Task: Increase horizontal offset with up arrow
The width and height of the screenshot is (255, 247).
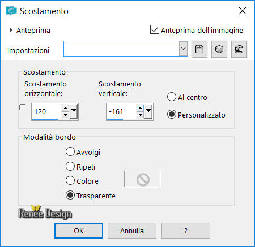Action: click(x=65, y=109)
